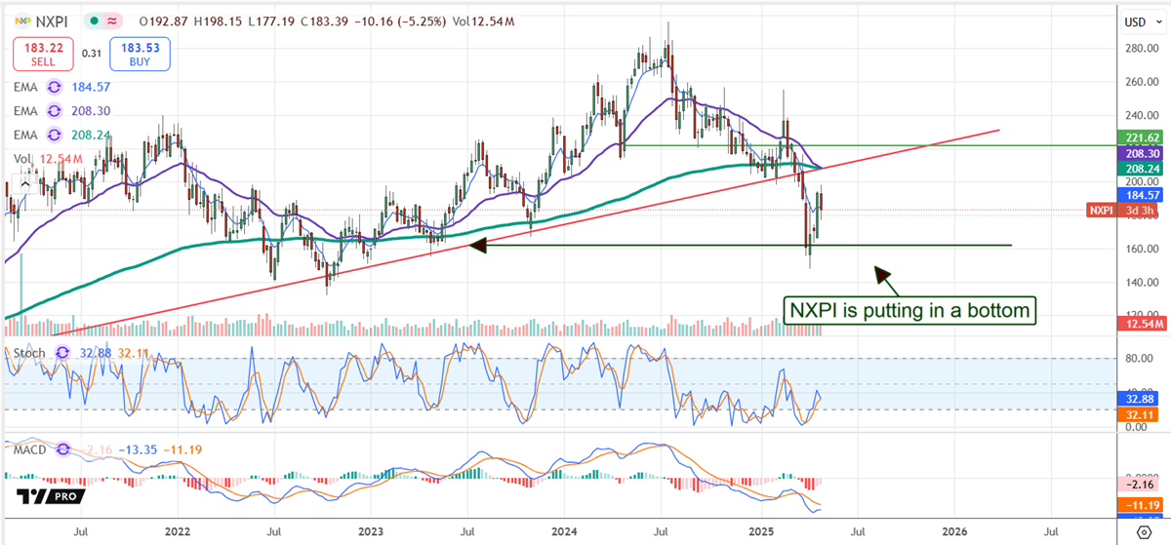Open chart settings gear at bottom right
This screenshot has height=545, width=1171.
[1144, 531]
